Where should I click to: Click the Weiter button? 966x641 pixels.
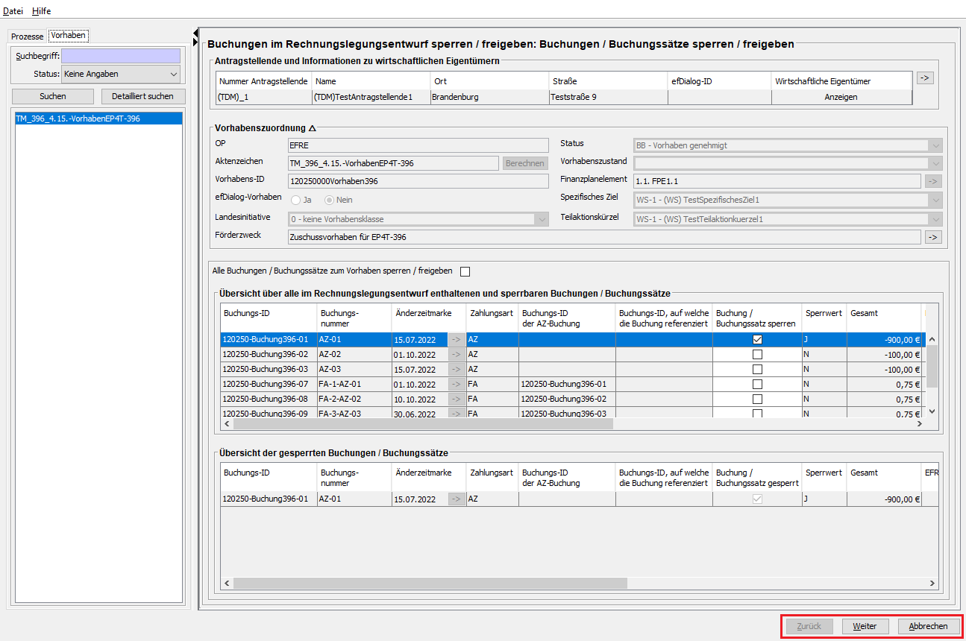(x=865, y=626)
